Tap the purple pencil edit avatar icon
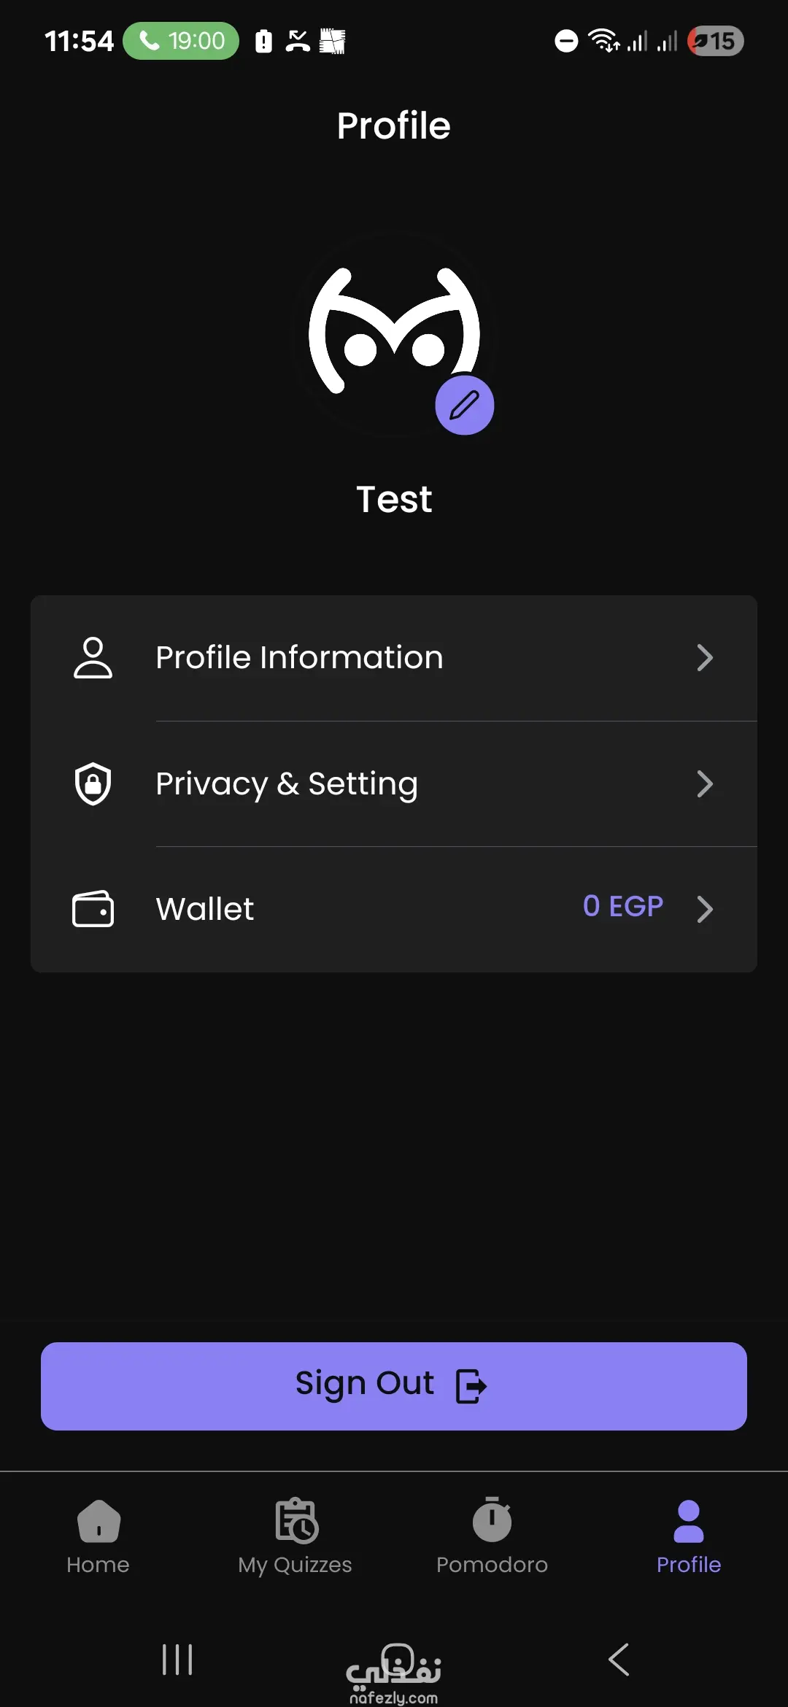 tap(464, 406)
